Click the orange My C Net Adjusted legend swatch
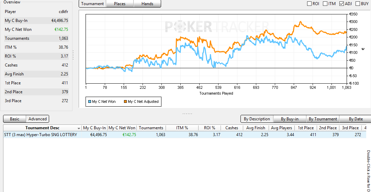The width and height of the screenshot is (371, 192). click(x=125, y=101)
